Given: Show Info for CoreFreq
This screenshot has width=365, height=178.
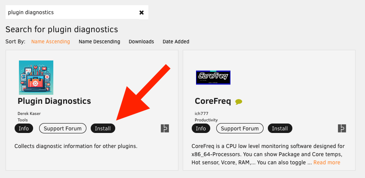Looking at the screenshot, I should pos(201,128).
